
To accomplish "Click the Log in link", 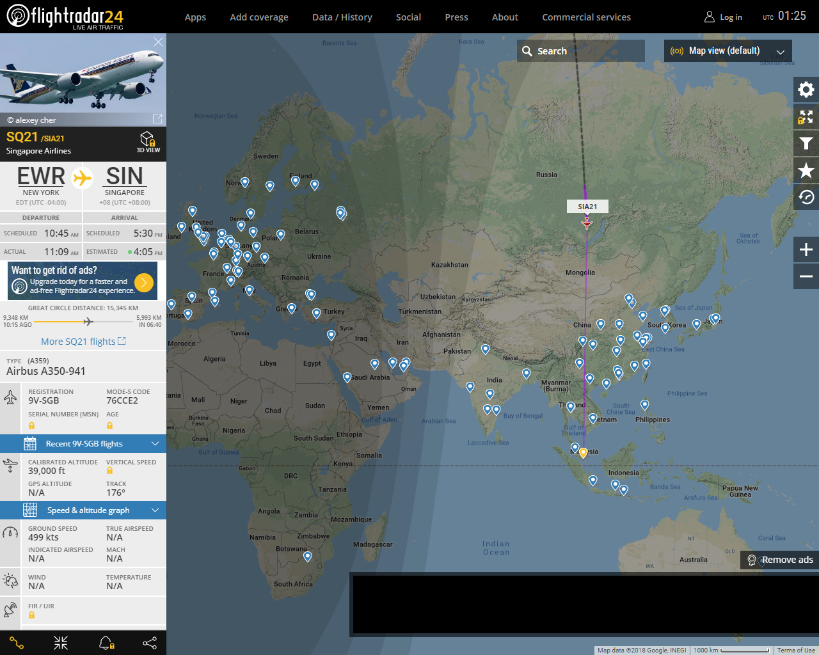I will point(731,17).
